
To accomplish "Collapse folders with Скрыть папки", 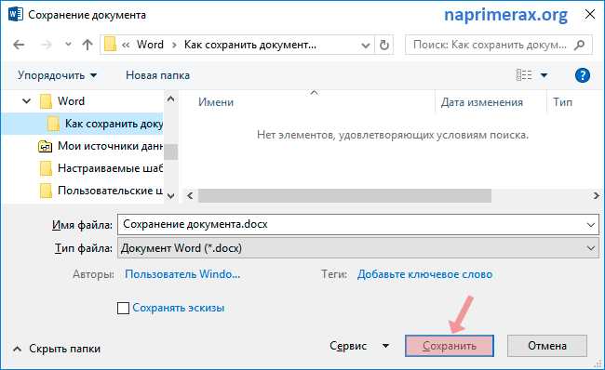I will 57,349.
